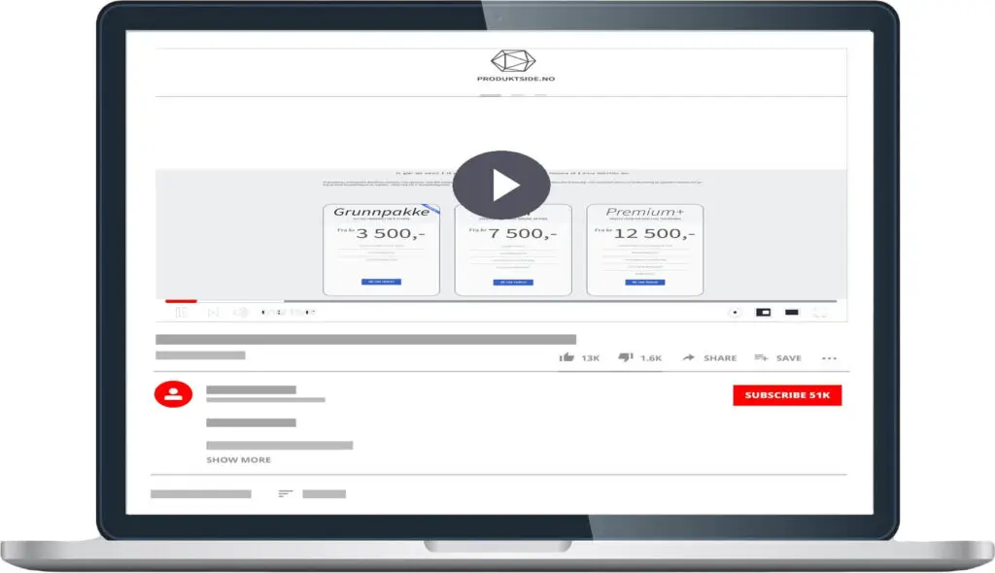Click the blue button in 7 500,- card
Screen dimensions: 995x573
tap(513, 283)
